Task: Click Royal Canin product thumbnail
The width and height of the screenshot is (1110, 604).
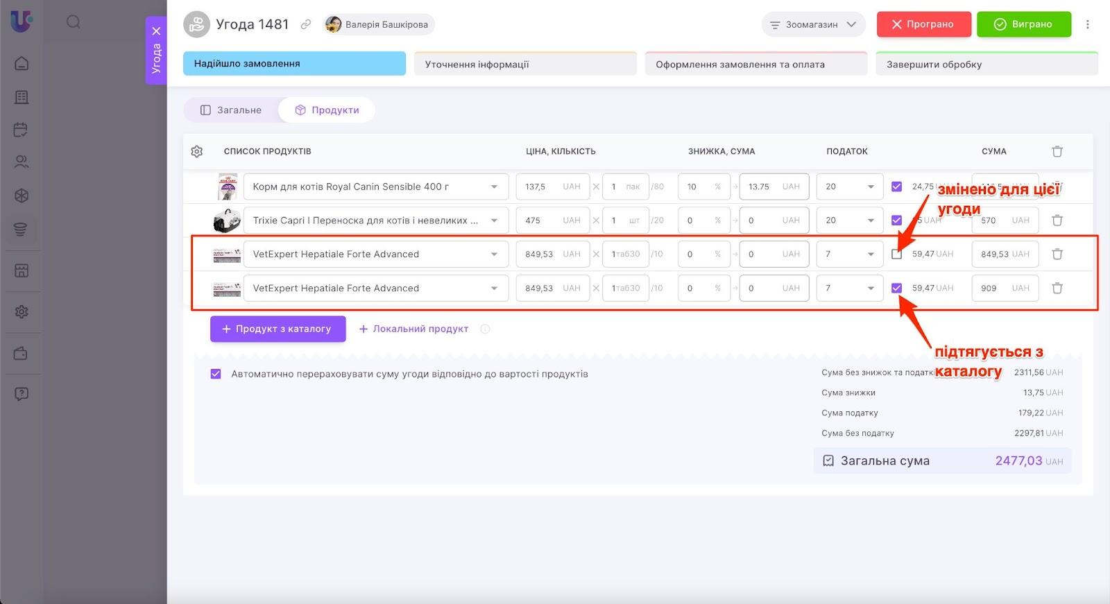Action: (x=228, y=187)
